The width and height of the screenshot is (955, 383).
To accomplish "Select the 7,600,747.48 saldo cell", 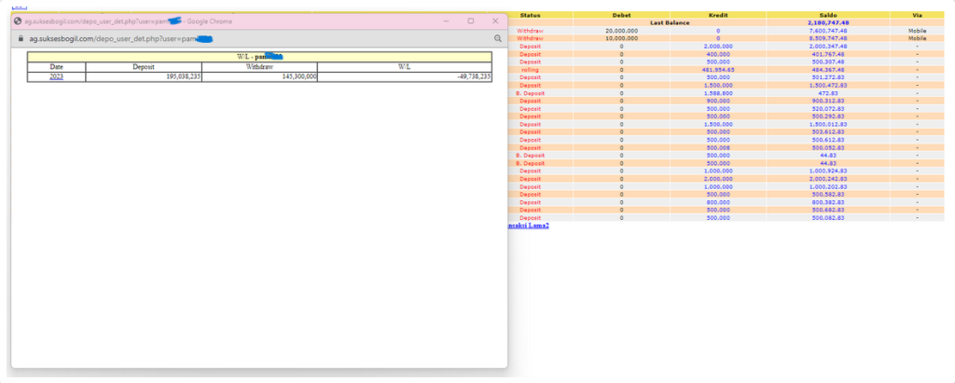I will coord(828,31).
